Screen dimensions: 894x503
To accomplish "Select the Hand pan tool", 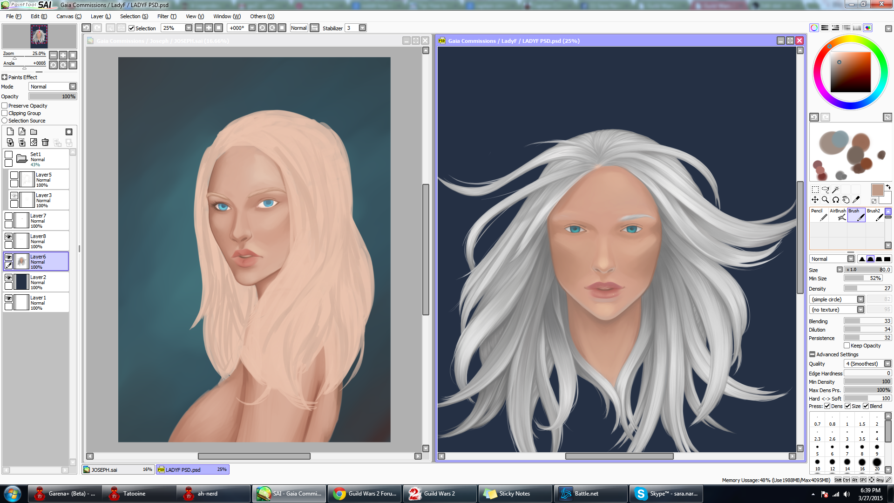I will click(x=846, y=200).
